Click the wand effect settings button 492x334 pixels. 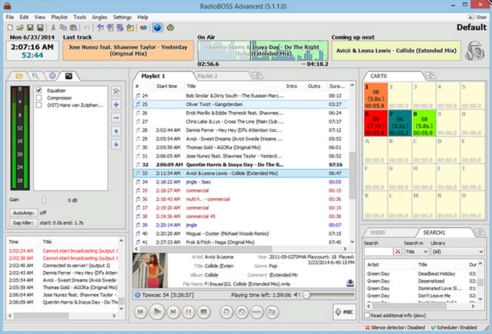click(x=116, y=91)
